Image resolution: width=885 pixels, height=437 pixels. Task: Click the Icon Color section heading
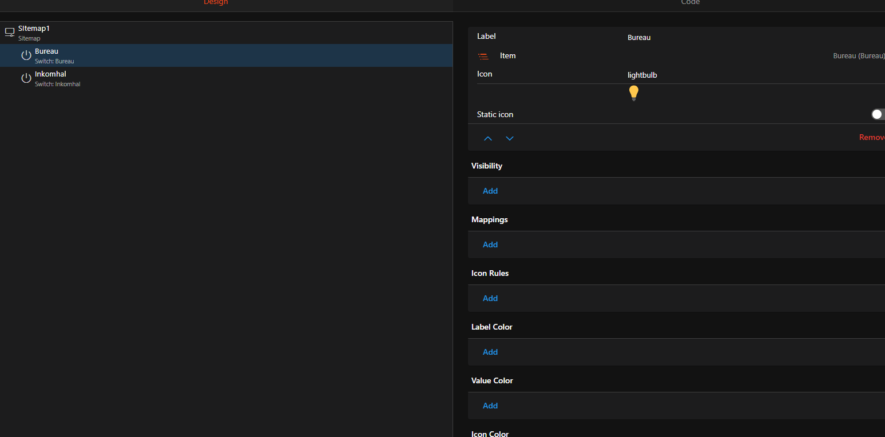coord(490,434)
